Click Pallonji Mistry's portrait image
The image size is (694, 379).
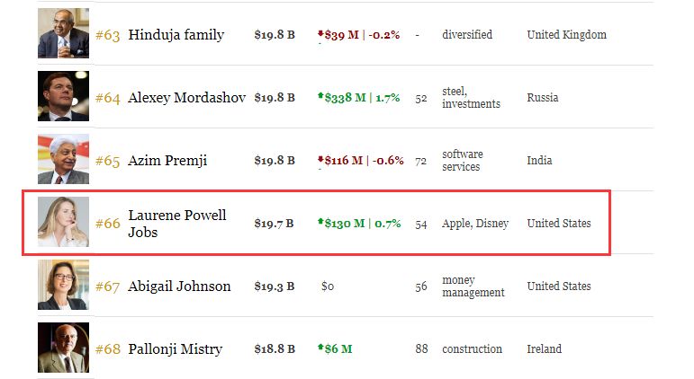63,348
